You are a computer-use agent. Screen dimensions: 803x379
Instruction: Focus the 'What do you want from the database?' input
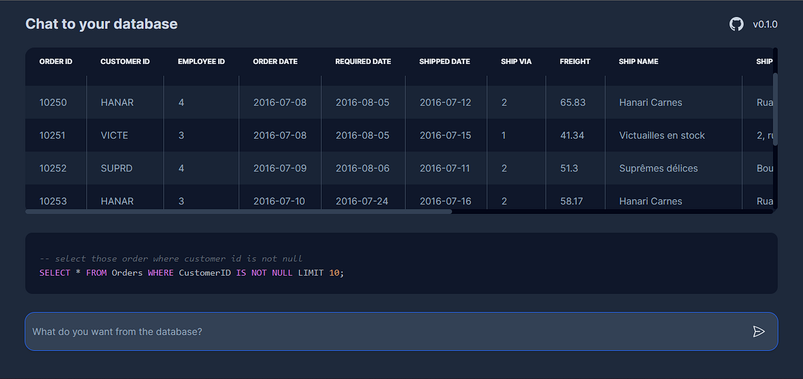tap(237, 332)
